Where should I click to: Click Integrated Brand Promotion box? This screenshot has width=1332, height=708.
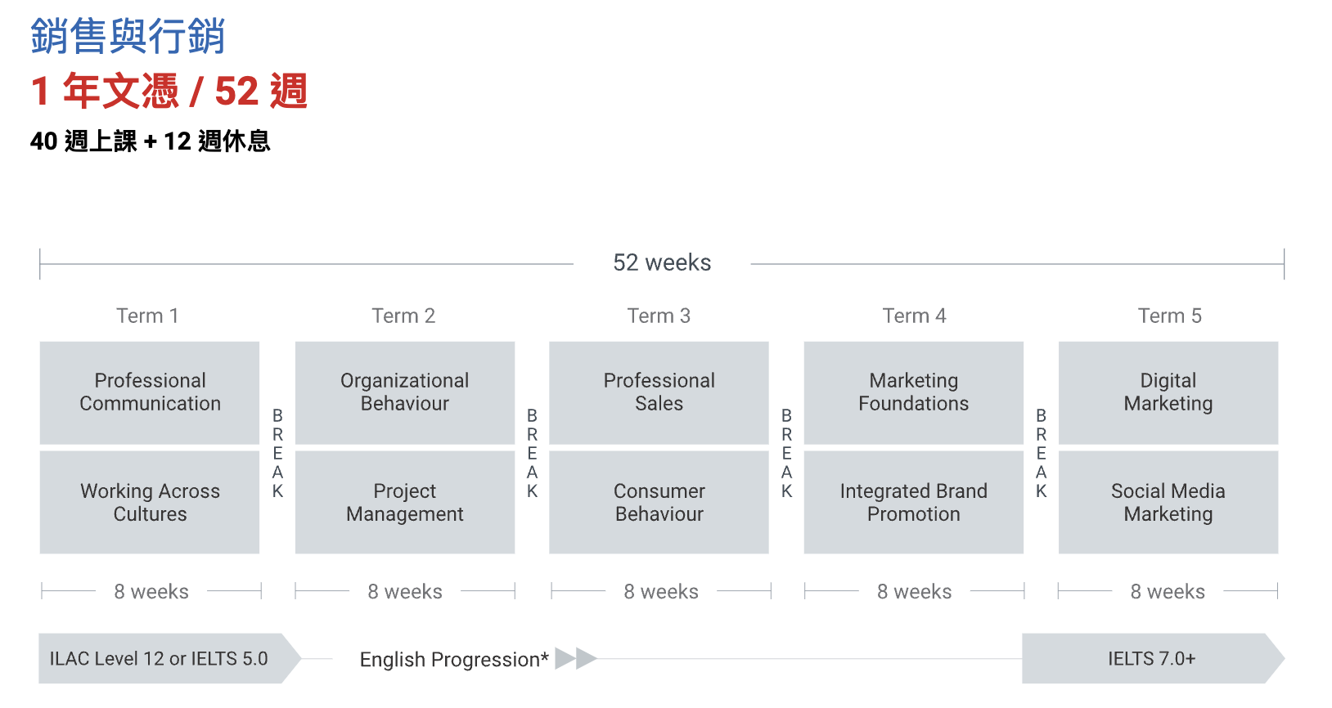913,502
